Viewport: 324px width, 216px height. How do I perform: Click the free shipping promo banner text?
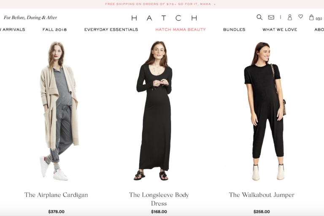[x=158, y=4]
